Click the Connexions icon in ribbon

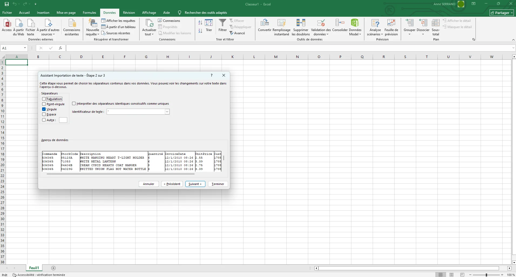click(x=169, y=21)
